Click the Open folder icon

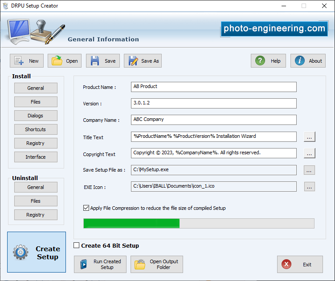click(57, 61)
